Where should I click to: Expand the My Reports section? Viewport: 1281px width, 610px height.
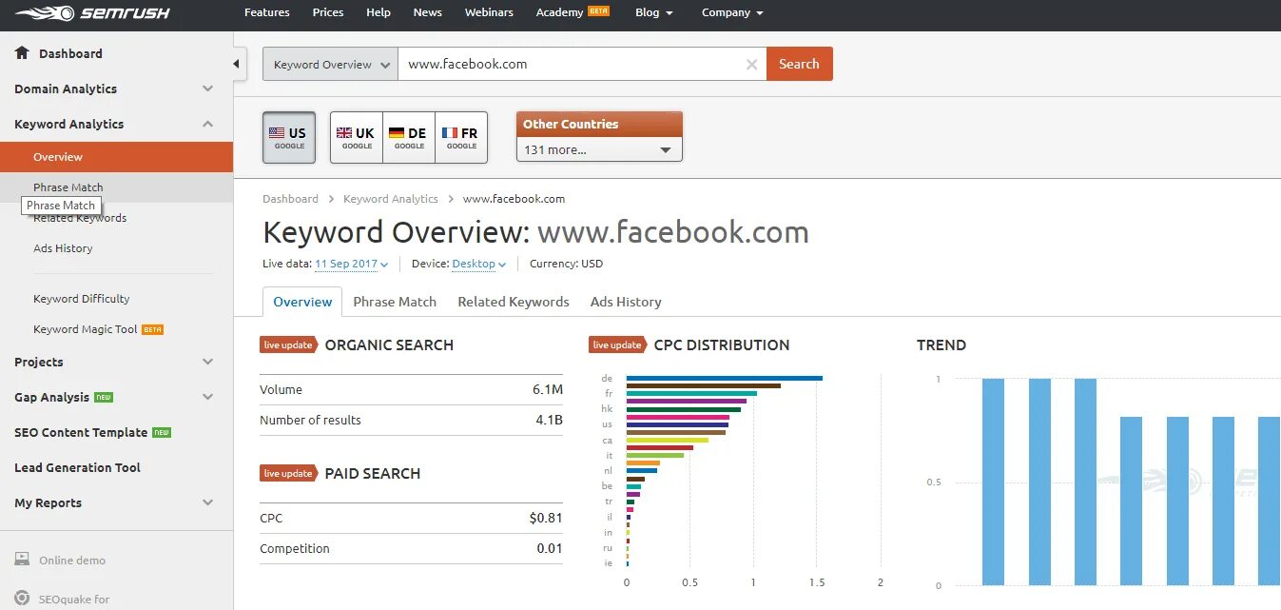point(208,502)
